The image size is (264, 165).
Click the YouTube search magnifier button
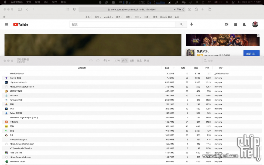(181, 25)
